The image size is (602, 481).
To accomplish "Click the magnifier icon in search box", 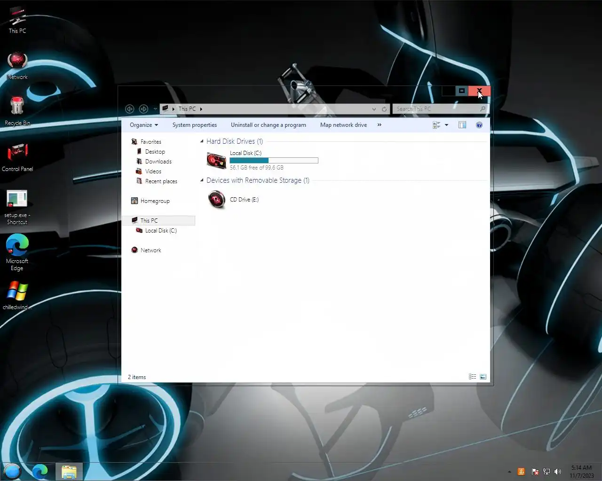I will [x=483, y=109].
